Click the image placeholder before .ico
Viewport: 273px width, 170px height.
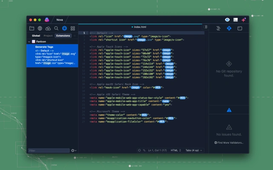[x=141, y=40]
